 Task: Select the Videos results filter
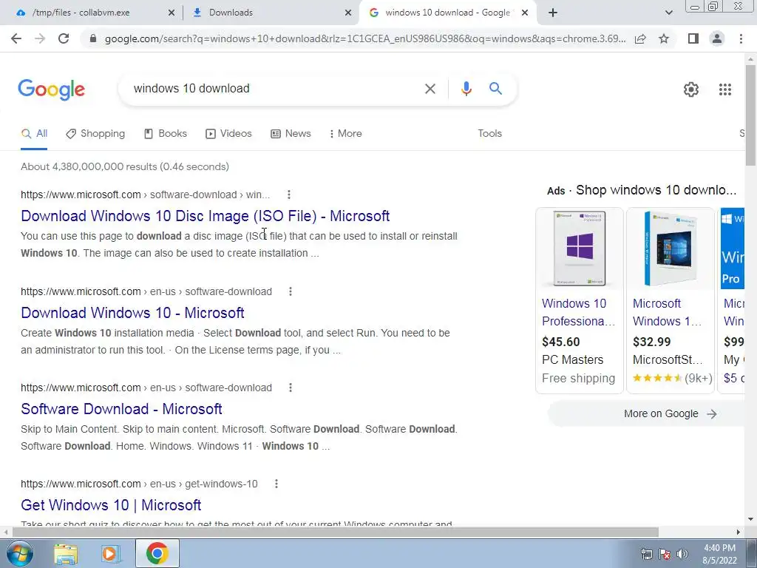pos(229,133)
